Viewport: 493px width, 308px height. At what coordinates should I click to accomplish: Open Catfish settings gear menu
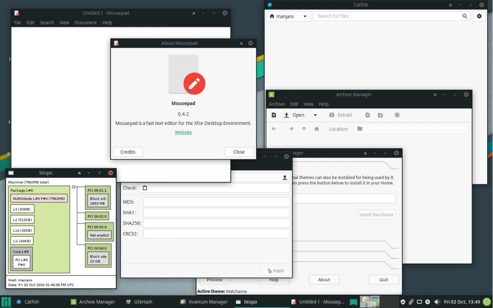pyautogui.click(x=479, y=16)
